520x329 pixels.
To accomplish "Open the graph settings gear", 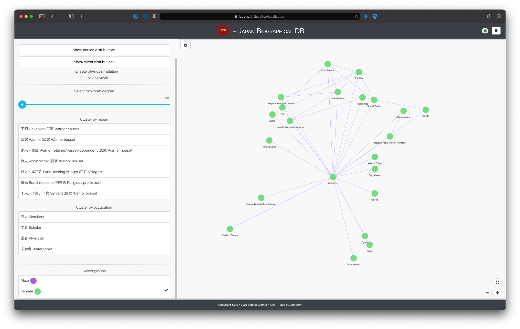I will (x=186, y=46).
